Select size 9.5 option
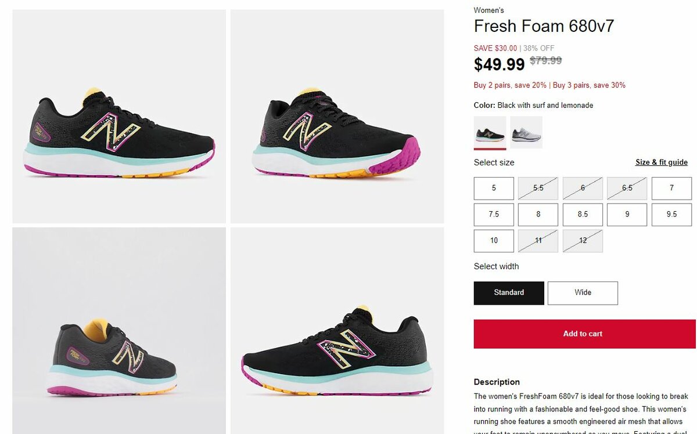The width and height of the screenshot is (697, 434). pyautogui.click(x=671, y=215)
